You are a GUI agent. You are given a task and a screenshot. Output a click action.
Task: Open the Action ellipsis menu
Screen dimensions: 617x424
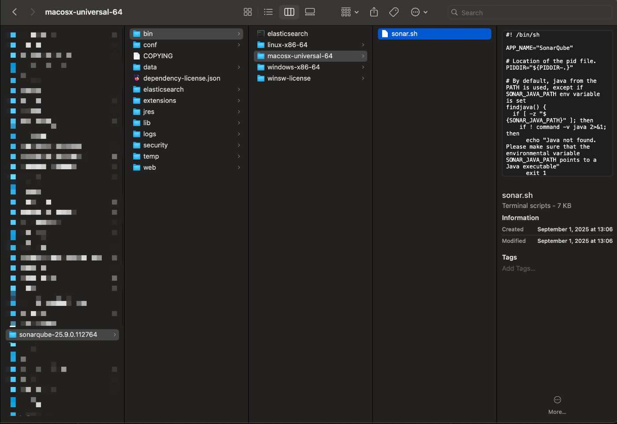[419, 12]
